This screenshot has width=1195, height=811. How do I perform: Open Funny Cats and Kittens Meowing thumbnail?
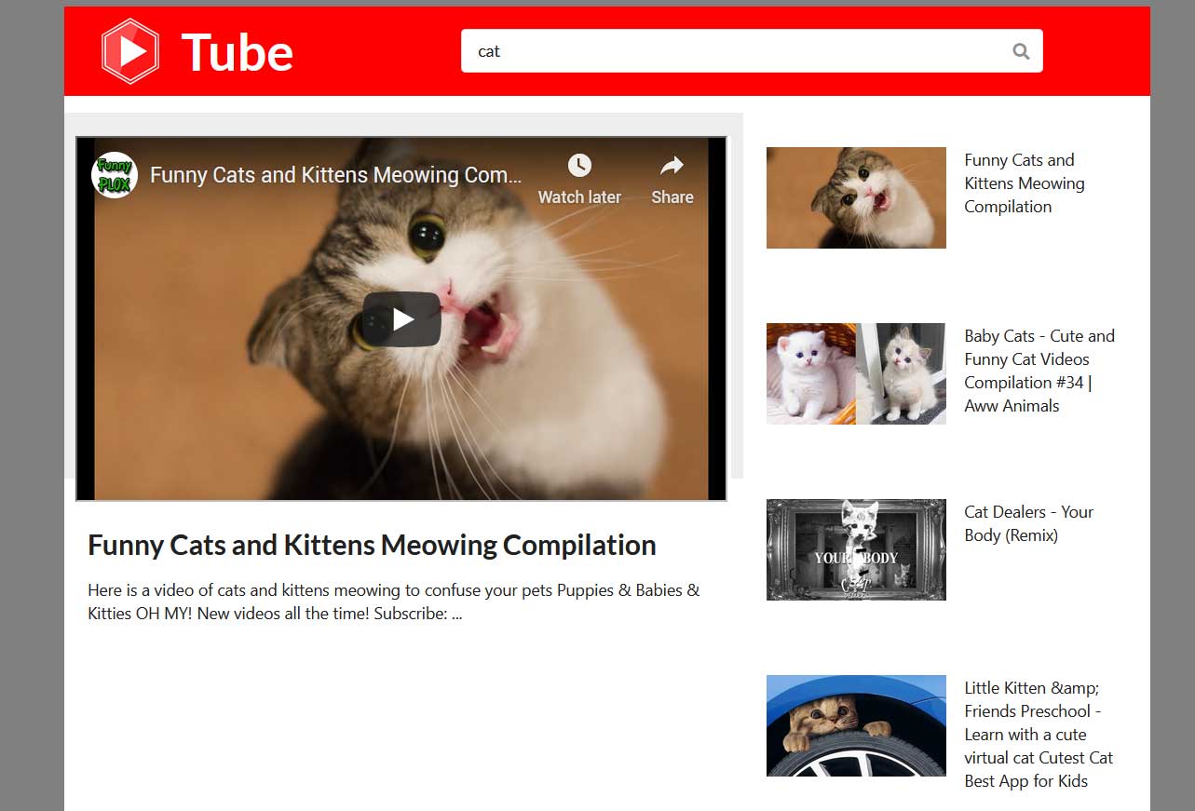pyautogui.click(x=856, y=197)
